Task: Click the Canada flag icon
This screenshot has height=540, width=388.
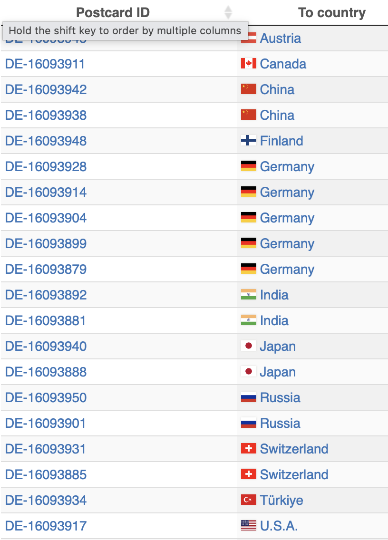Action: 249,64
